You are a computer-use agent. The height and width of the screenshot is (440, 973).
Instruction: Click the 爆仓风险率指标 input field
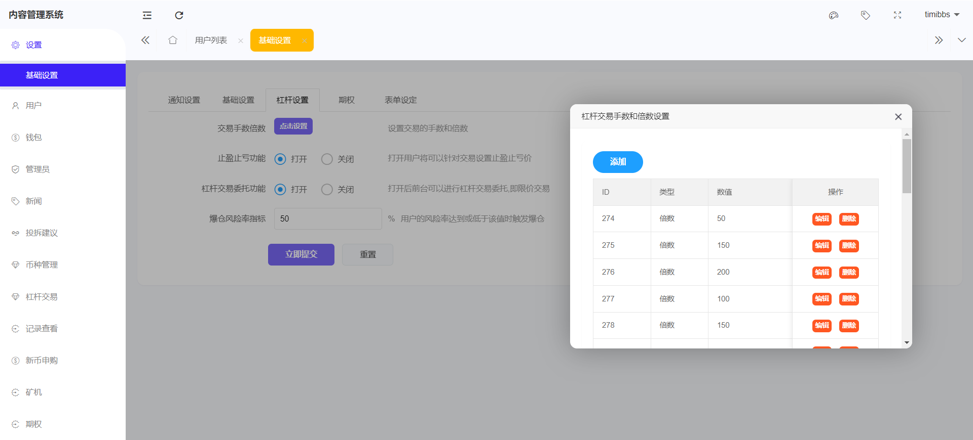328,218
